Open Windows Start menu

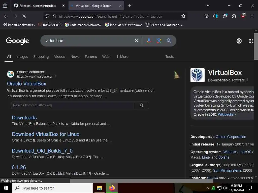click(6, 188)
